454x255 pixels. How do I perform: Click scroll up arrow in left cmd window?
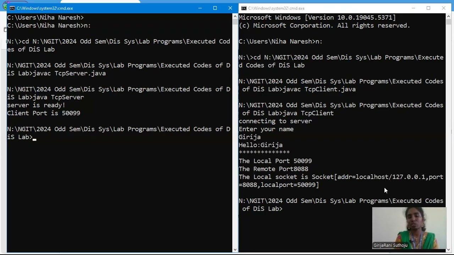tap(235, 16)
